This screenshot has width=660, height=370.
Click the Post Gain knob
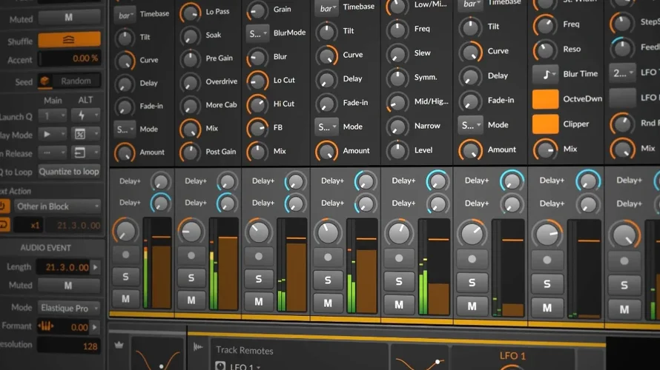coord(191,152)
